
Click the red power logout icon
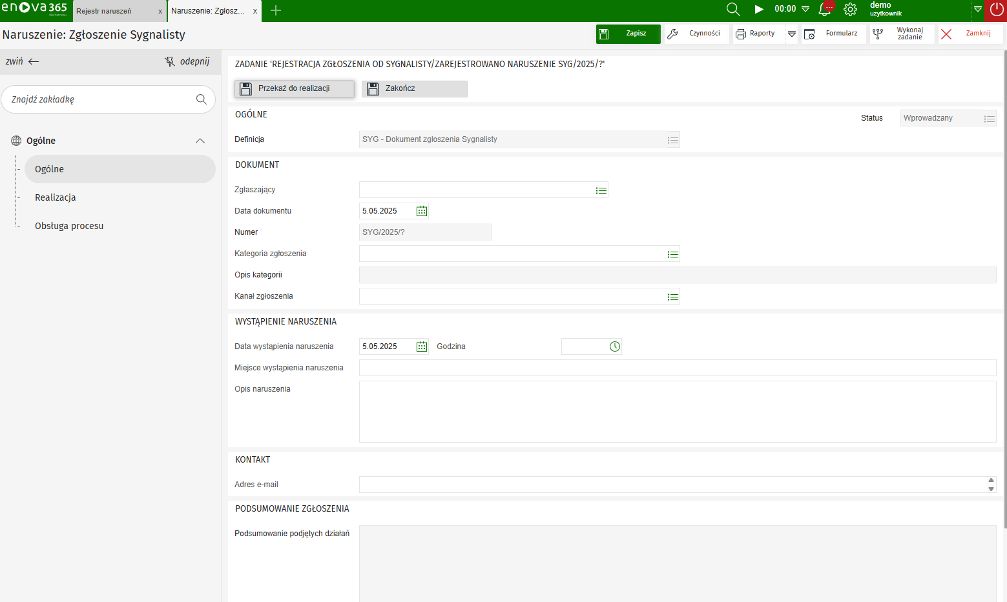(996, 10)
